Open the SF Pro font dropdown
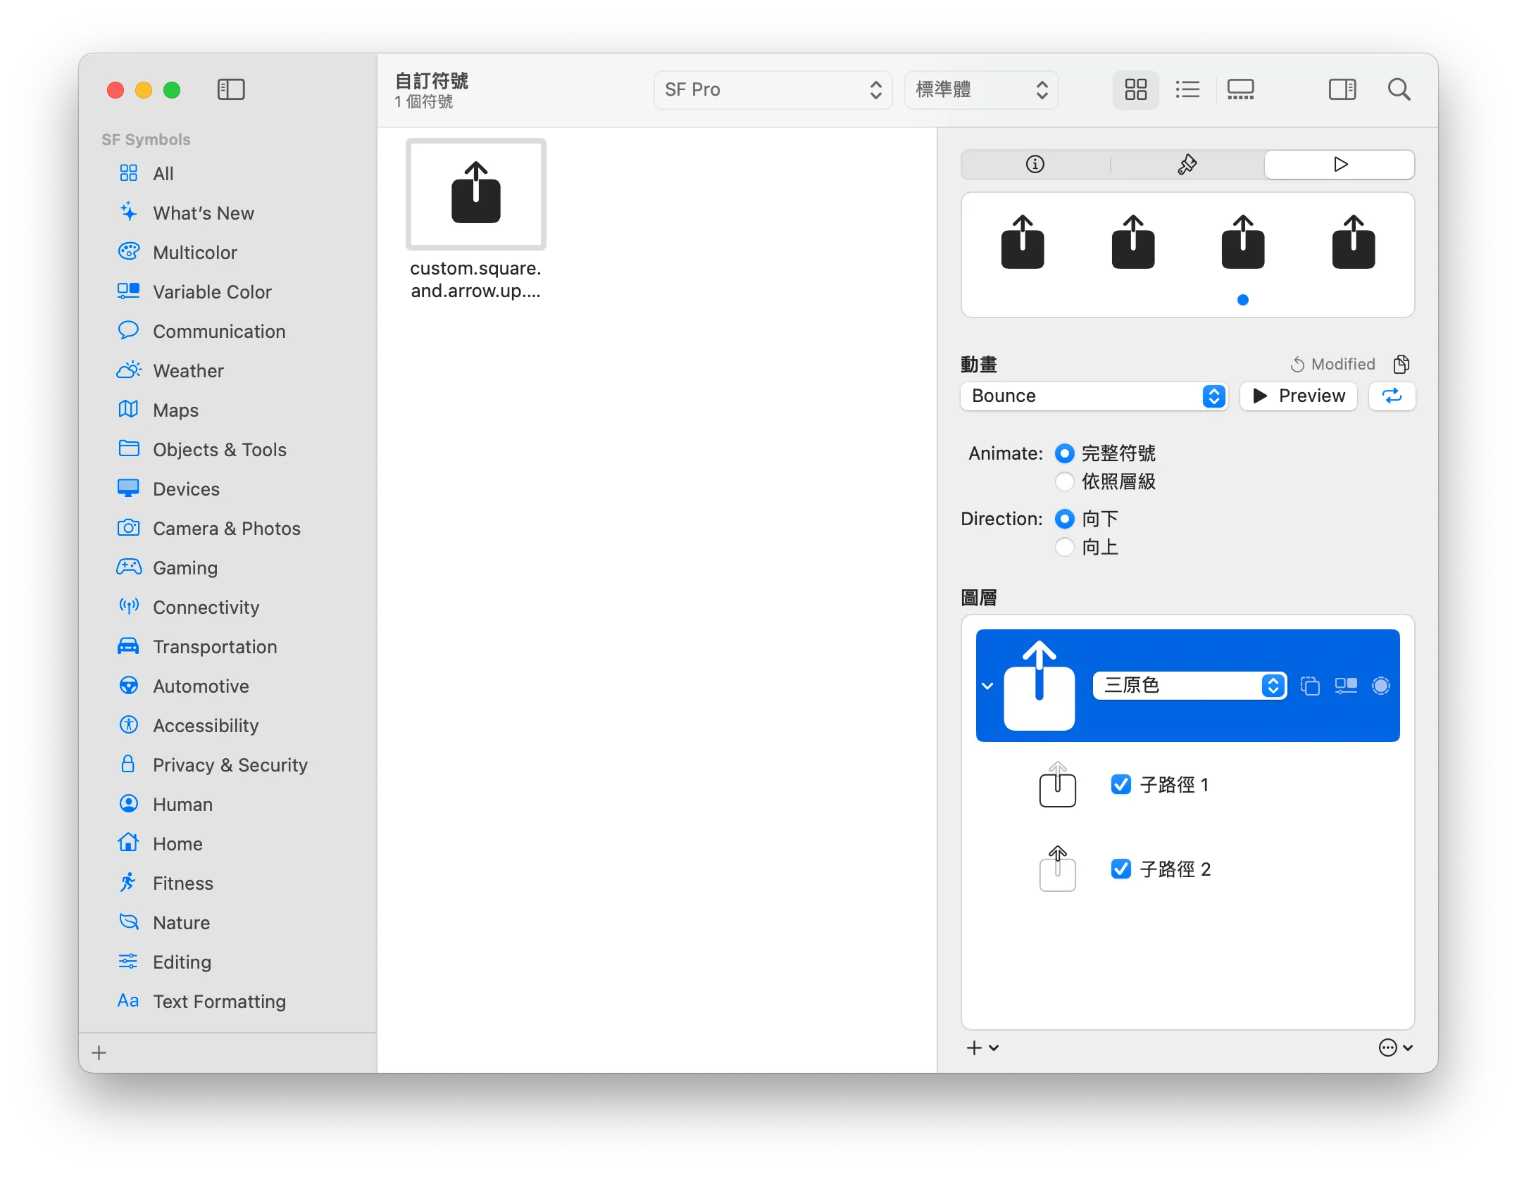This screenshot has height=1177, width=1517. click(x=773, y=89)
